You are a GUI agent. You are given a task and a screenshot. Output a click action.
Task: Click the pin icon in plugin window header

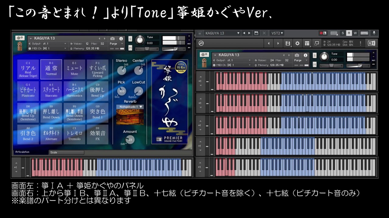coord(374,33)
